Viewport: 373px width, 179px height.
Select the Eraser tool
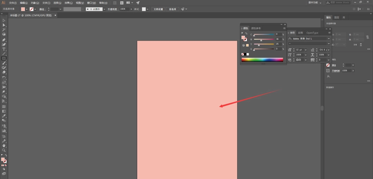pyautogui.click(x=4, y=72)
